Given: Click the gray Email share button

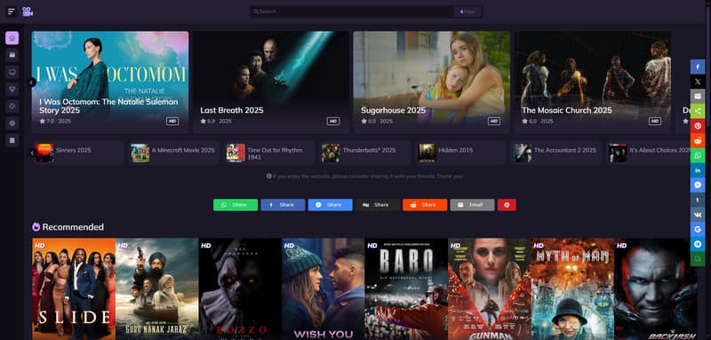Looking at the screenshot, I should 472,205.
